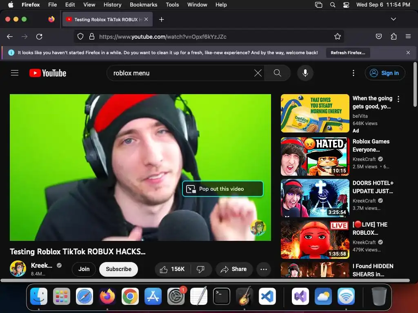
Task: Open the Tools menu
Action: pyautogui.click(x=172, y=4)
